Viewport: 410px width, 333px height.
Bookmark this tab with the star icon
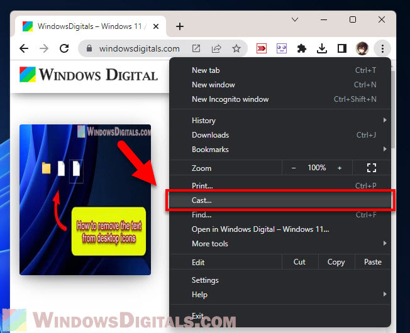pos(236,48)
